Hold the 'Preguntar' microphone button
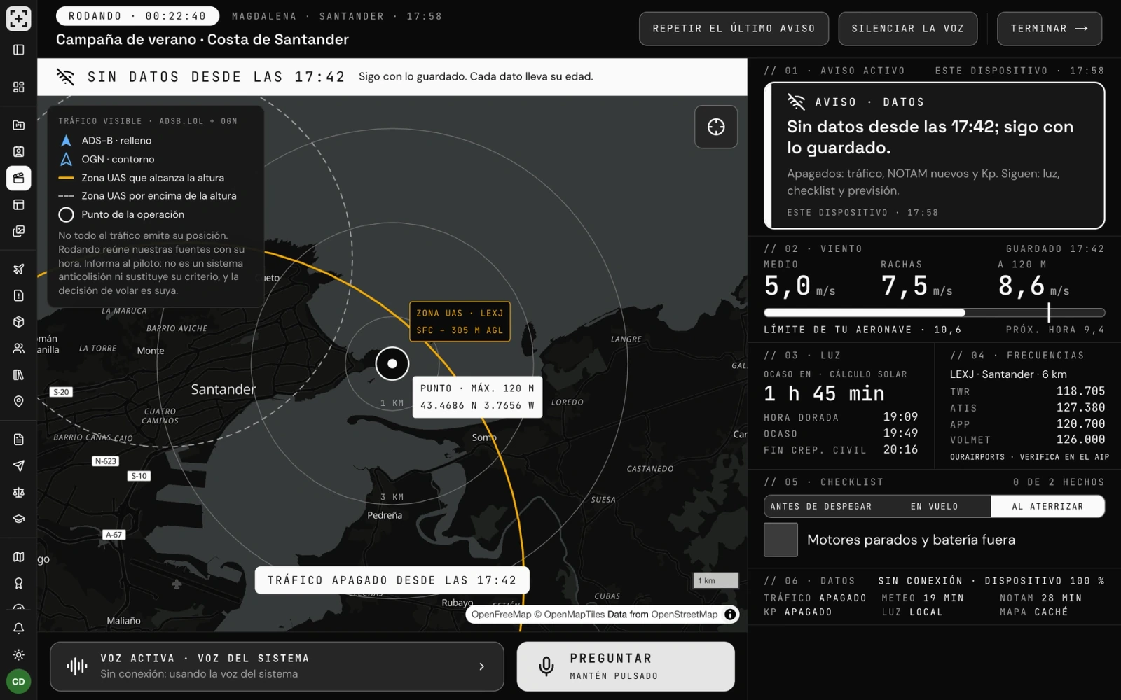Image resolution: width=1121 pixels, height=700 pixels. coord(626,666)
